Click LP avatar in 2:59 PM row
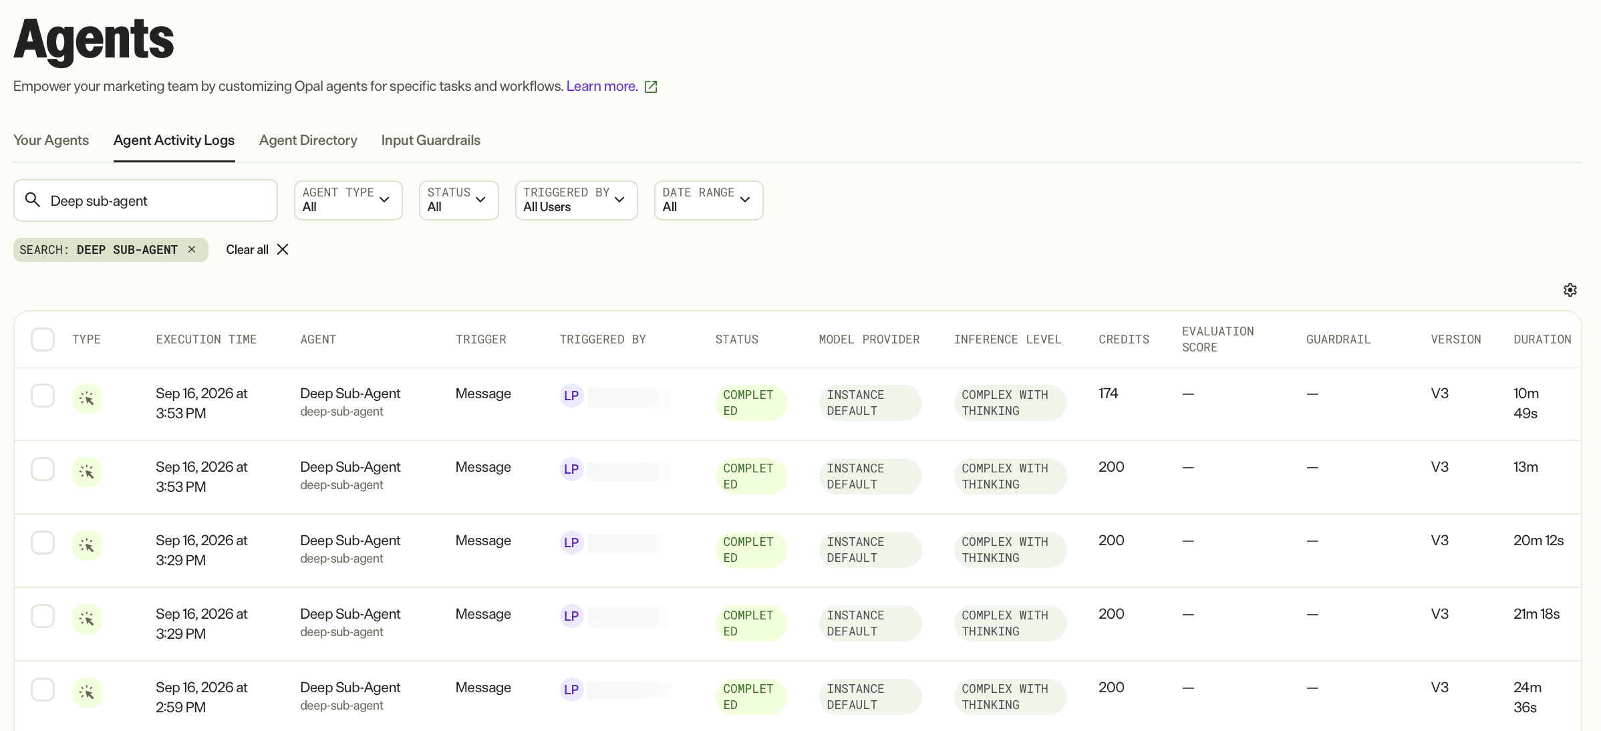 tap(571, 690)
